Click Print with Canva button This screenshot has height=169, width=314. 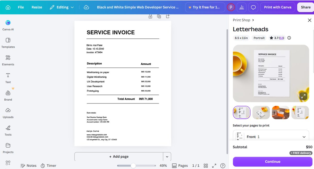(278, 7)
